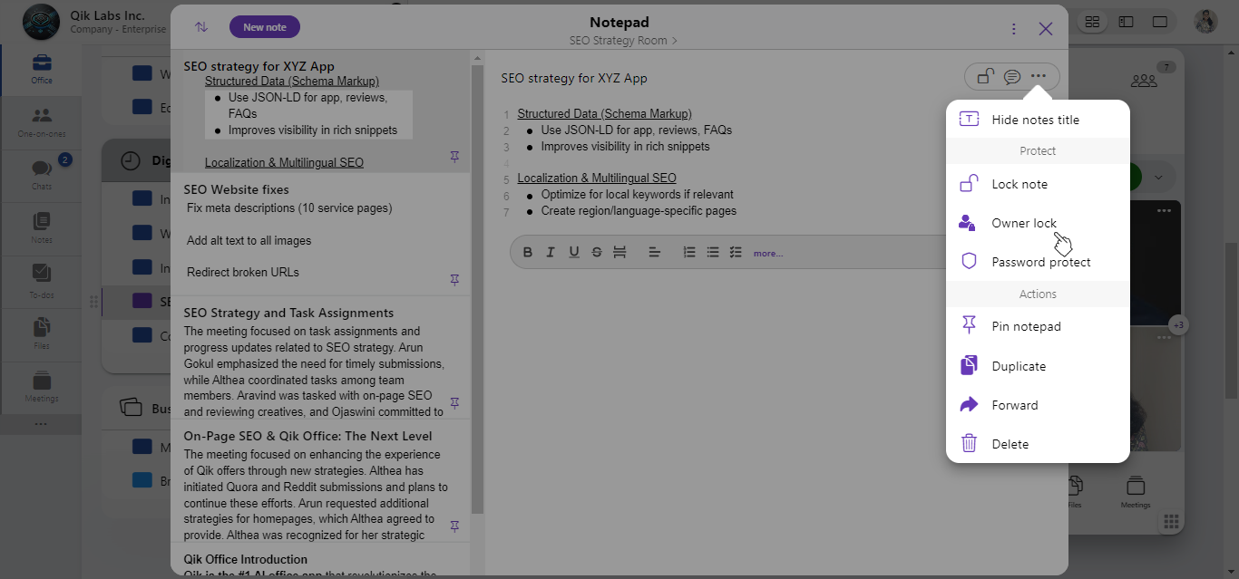Open the SEO Strategy Room breadcrumb

point(622,41)
